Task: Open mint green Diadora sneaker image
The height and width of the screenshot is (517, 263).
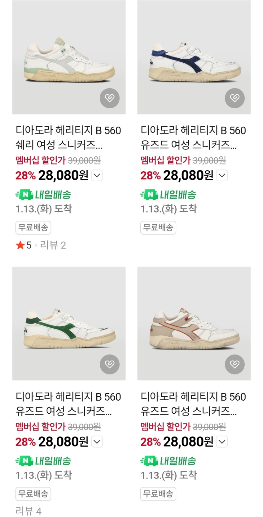Action: click(69, 57)
